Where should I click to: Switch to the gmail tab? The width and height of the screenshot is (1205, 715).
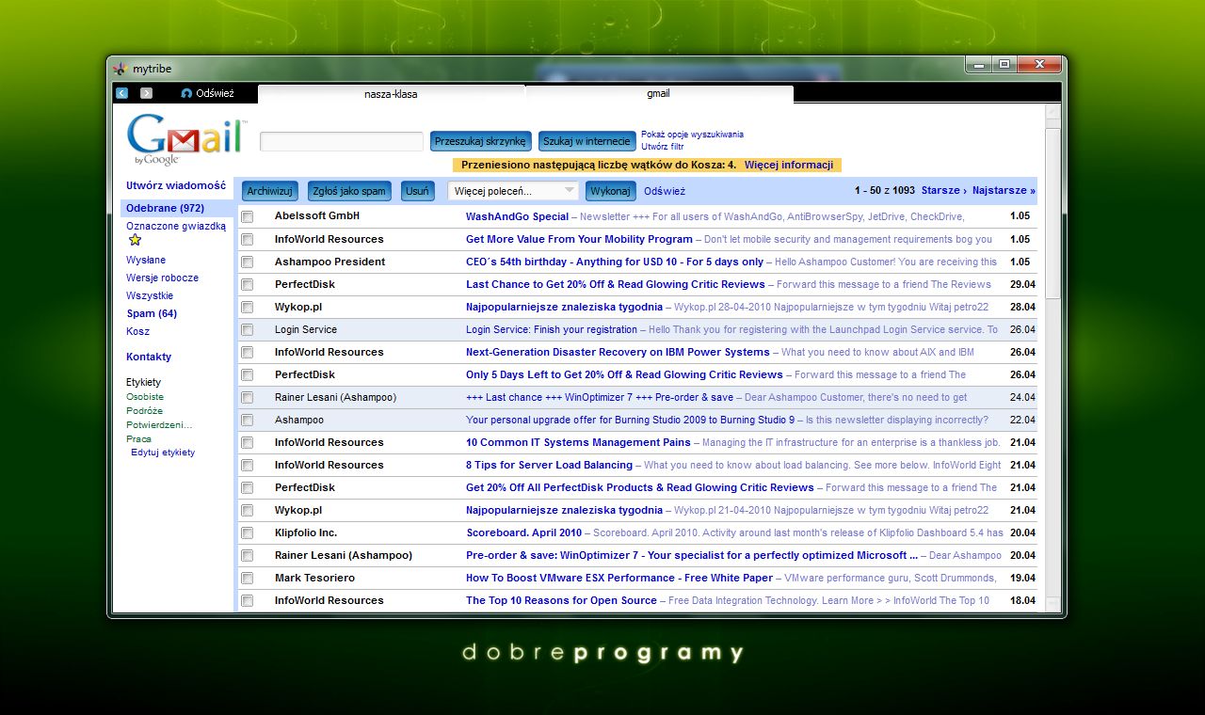click(658, 94)
